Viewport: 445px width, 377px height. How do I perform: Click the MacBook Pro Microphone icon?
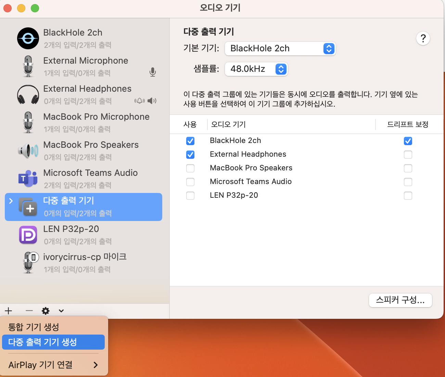(x=28, y=122)
